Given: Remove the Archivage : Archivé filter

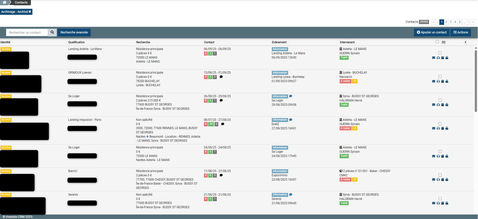Looking at the screenshot, I should [30, 12].
